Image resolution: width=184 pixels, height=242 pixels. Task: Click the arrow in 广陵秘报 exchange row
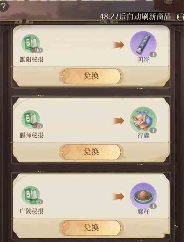(x=118, y=197)
